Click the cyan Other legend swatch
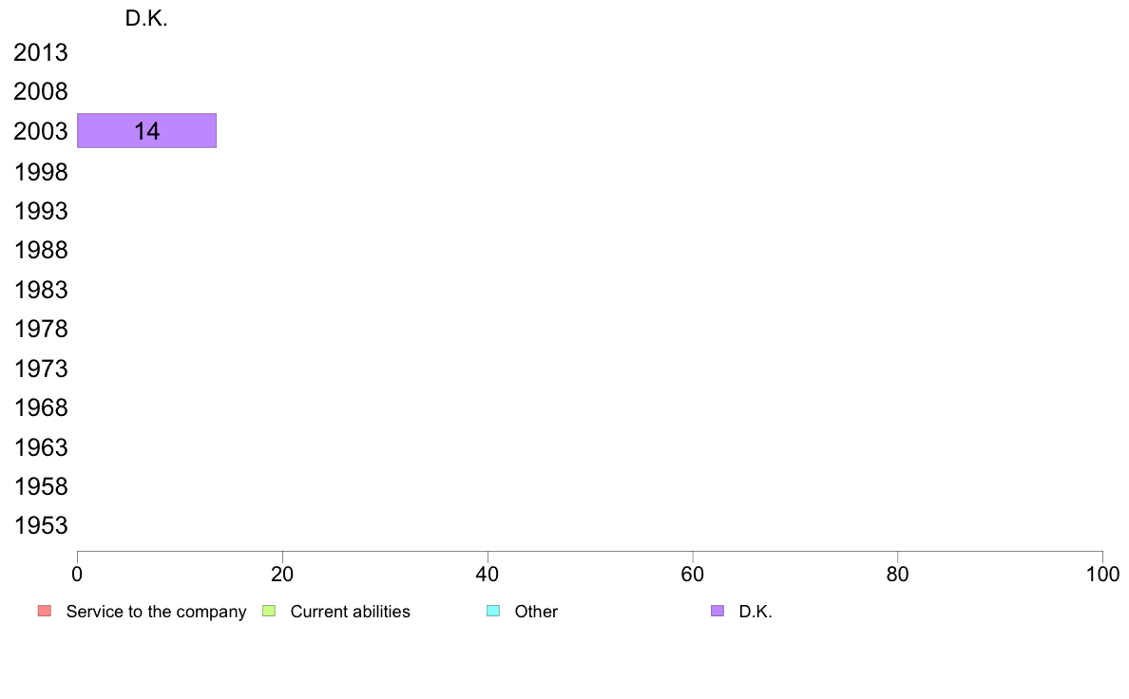 tap(492, 611)
